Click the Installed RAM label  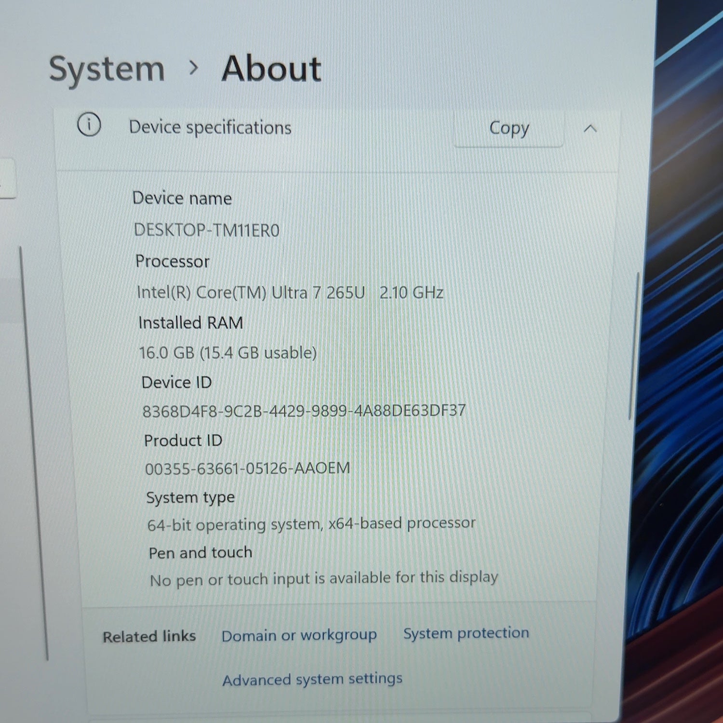click(x=191, y=322)
